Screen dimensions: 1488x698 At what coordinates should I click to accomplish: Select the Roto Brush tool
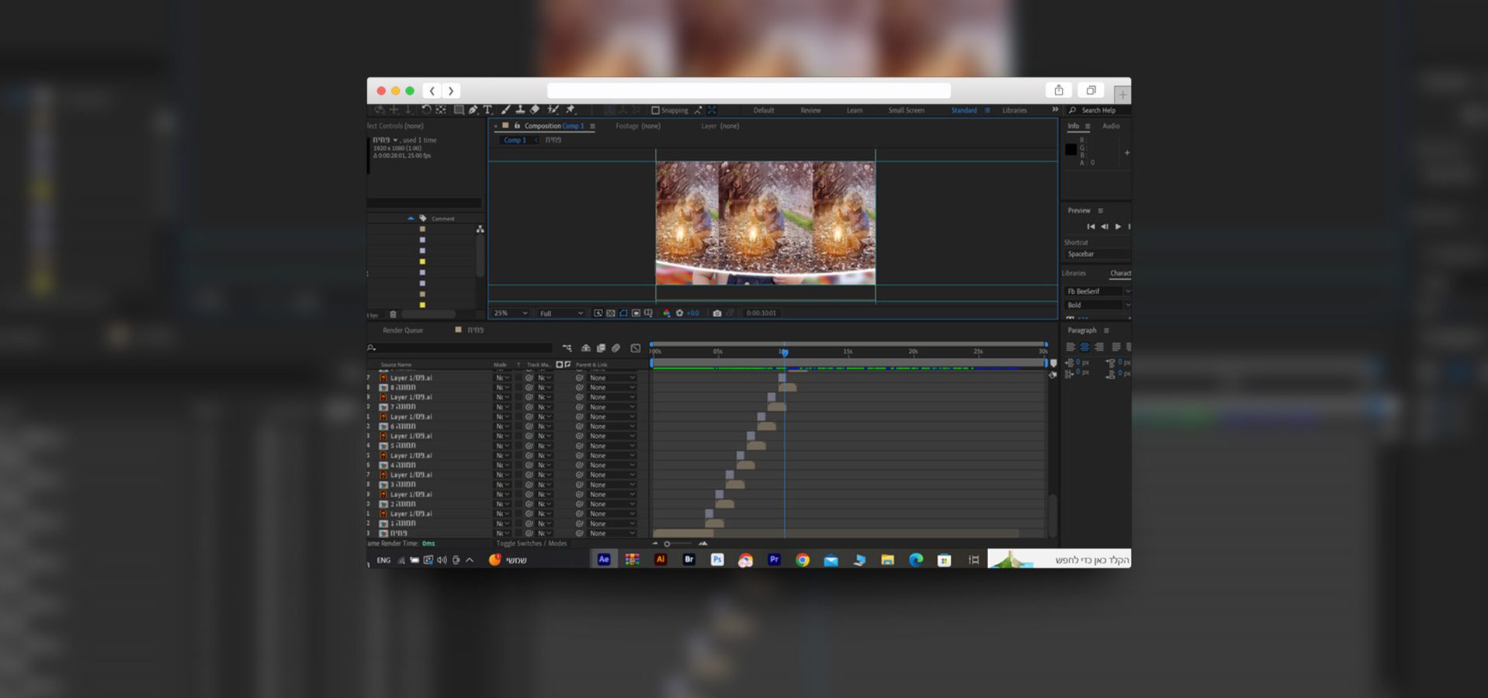pyautogui.click(x=553, y=110)
